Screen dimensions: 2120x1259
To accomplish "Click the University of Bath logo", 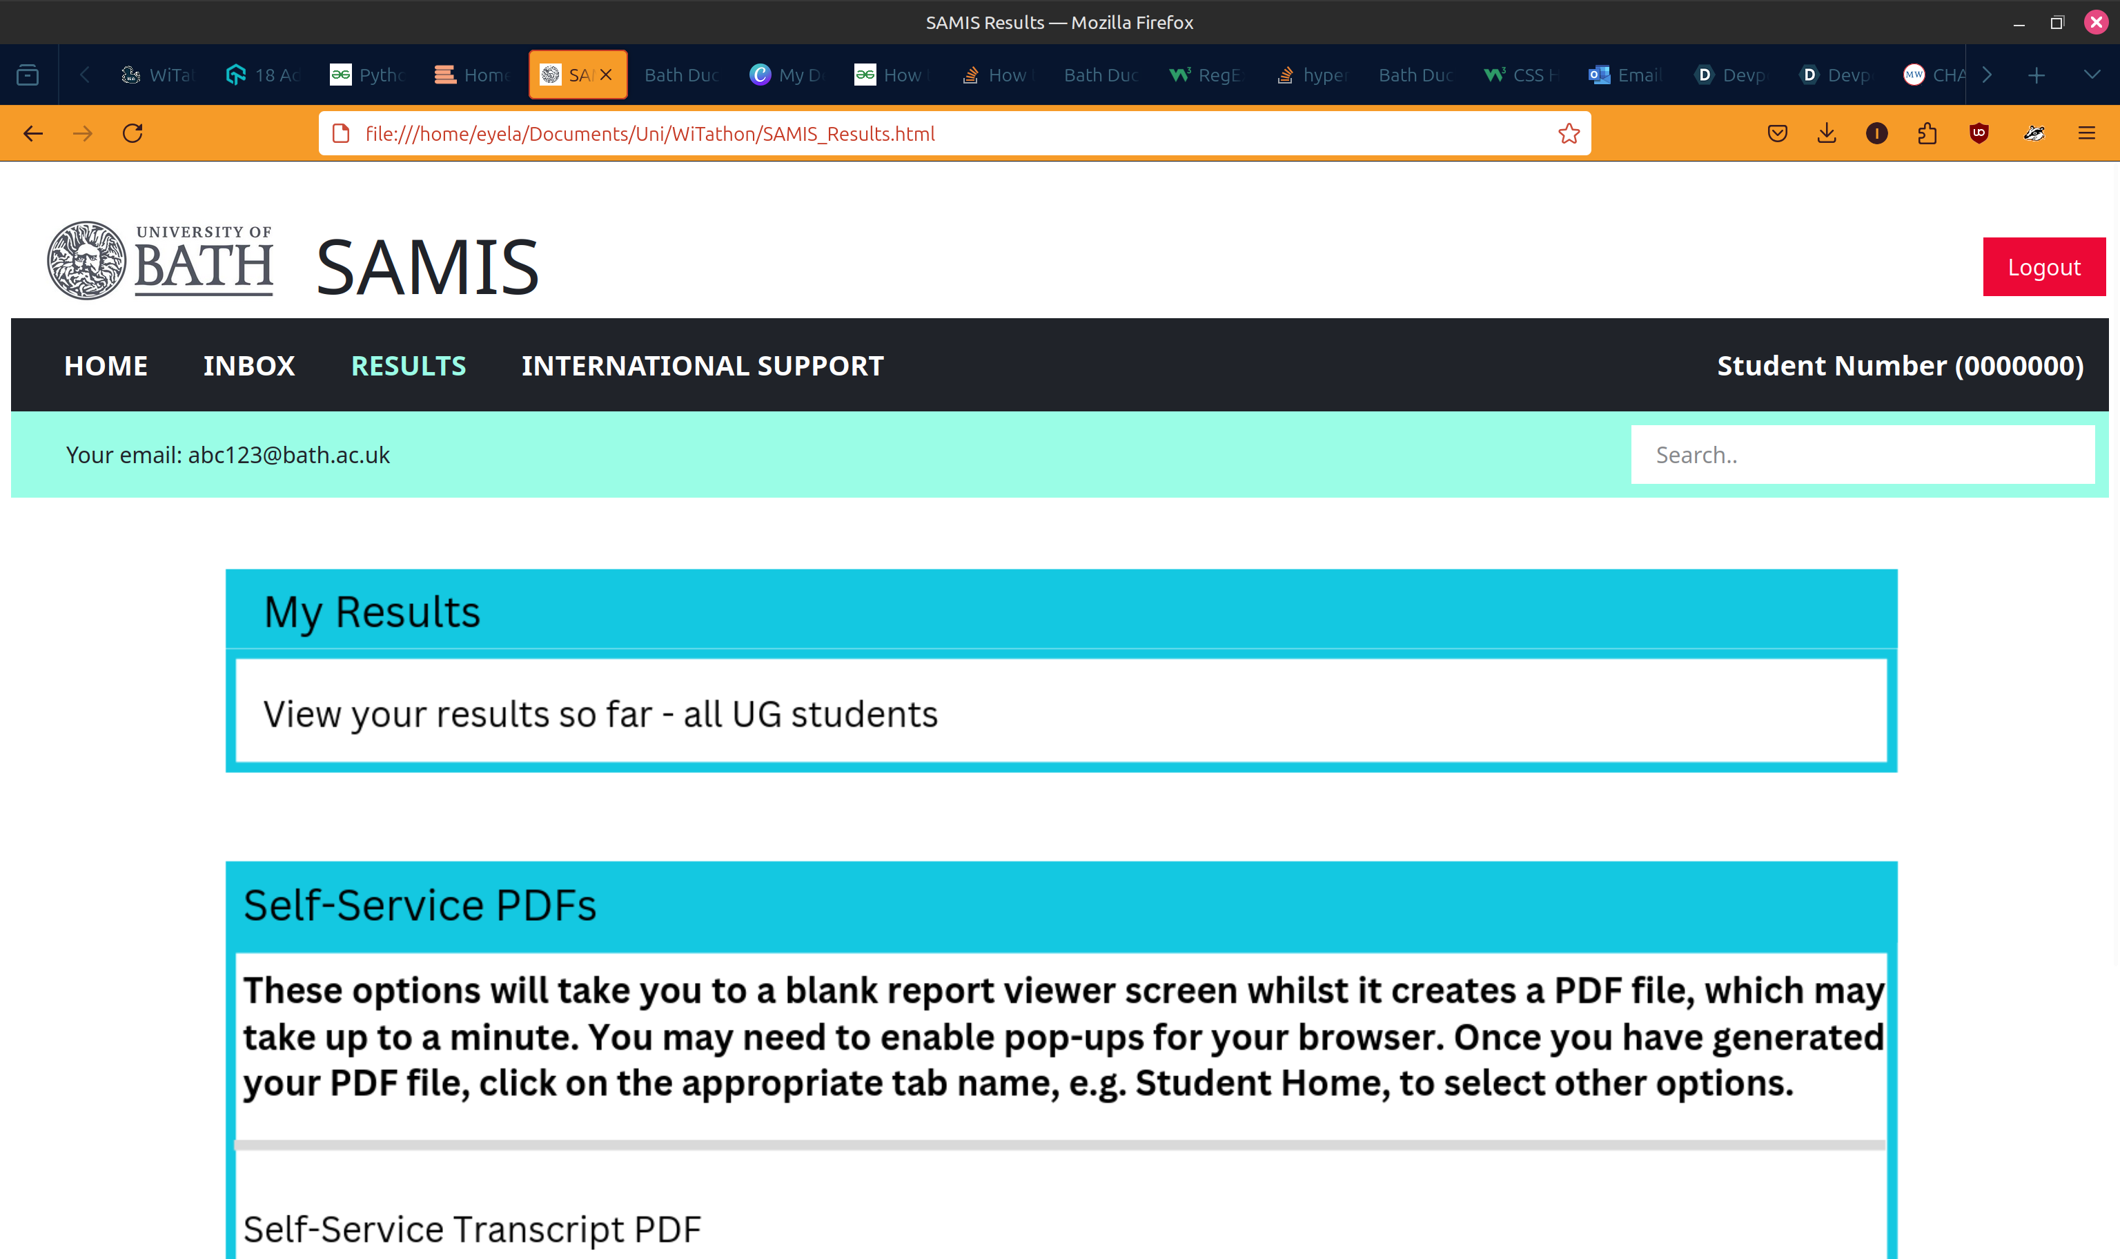I will coord(160,262).
